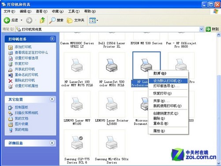Select the LENOVO Laser MFP M7105 printer
Screen dimensions: 221x166
click(77, 104)
